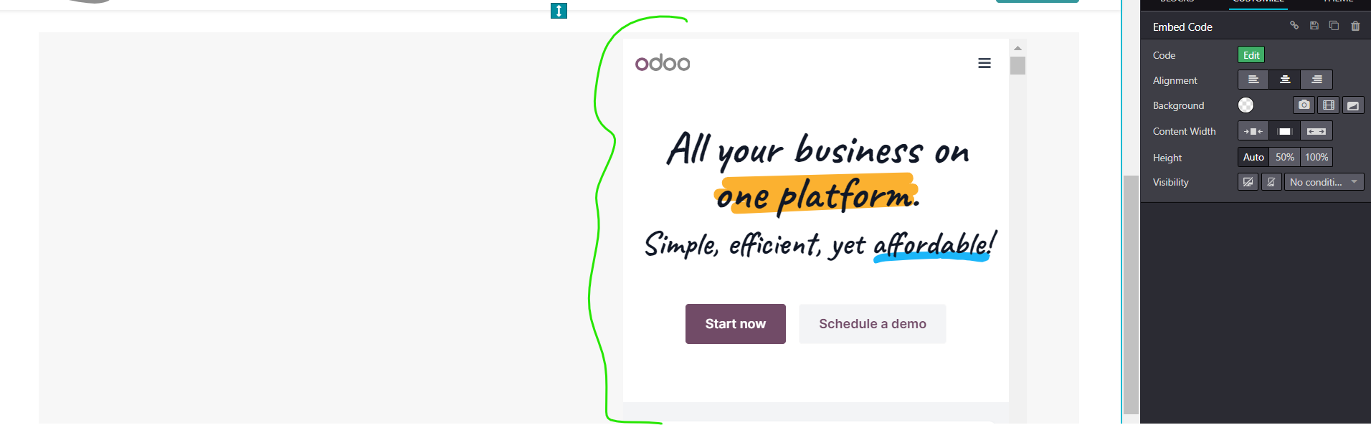The height and width of the screenshot is (425, 1371).
Task: Save the Embed Code block for reuse
Action: pyautogui.click(x=1314, y=26)
